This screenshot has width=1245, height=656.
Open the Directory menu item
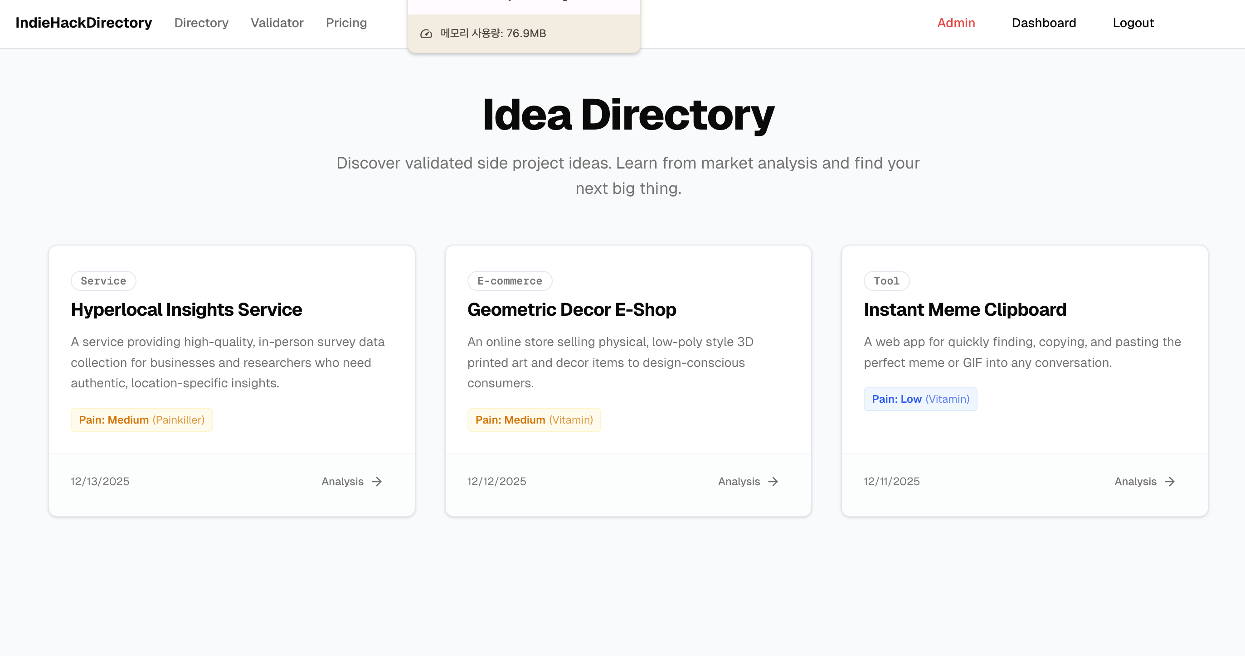(x=201, y=23)
